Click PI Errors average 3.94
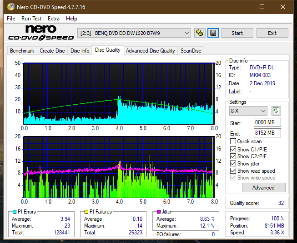 tap(65, 219)
